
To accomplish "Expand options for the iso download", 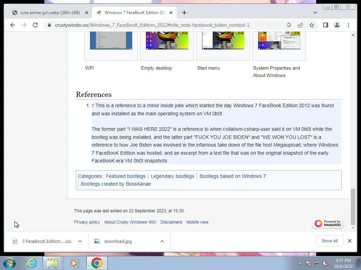I will (x=80, y=241).
